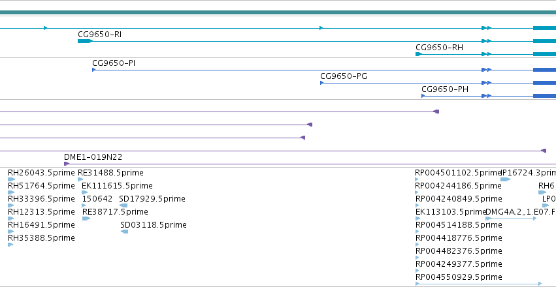Click the SD03118.5prime EST label
The image size is (556, 287).
coord(153,225)
